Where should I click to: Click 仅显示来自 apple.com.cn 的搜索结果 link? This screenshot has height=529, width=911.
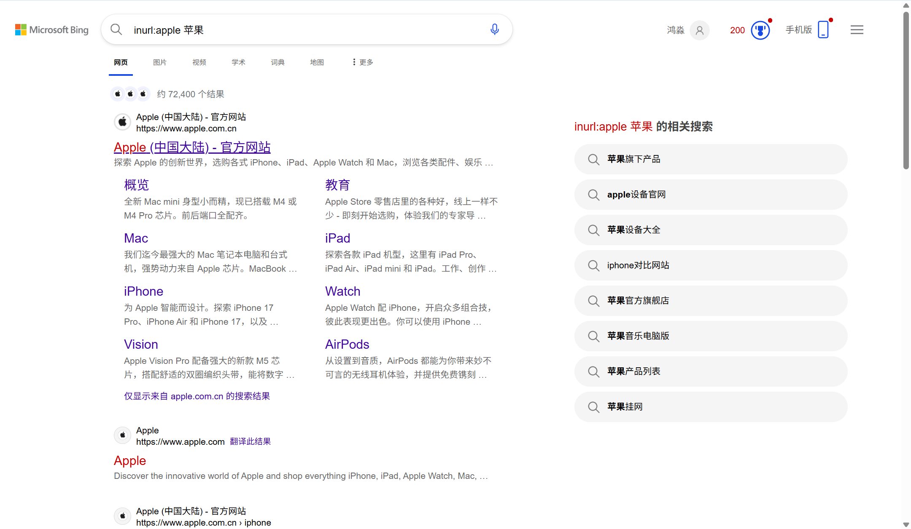(197, 396)
